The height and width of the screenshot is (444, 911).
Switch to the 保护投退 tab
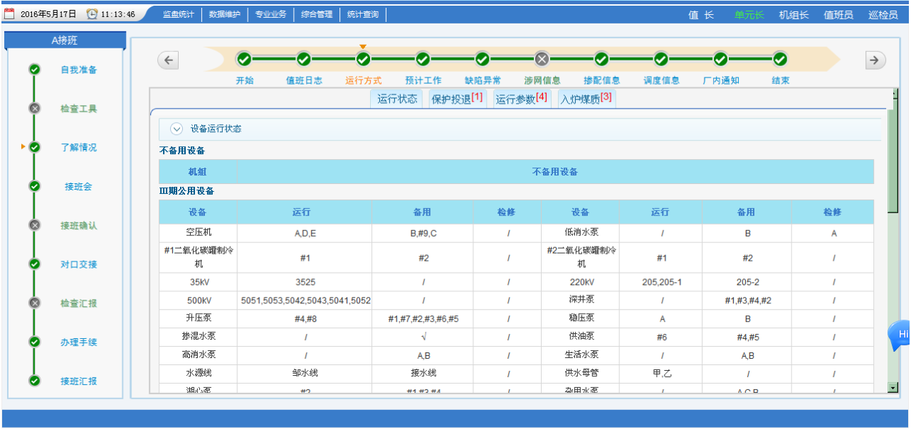pyautogui.click(x=456, y=99)
